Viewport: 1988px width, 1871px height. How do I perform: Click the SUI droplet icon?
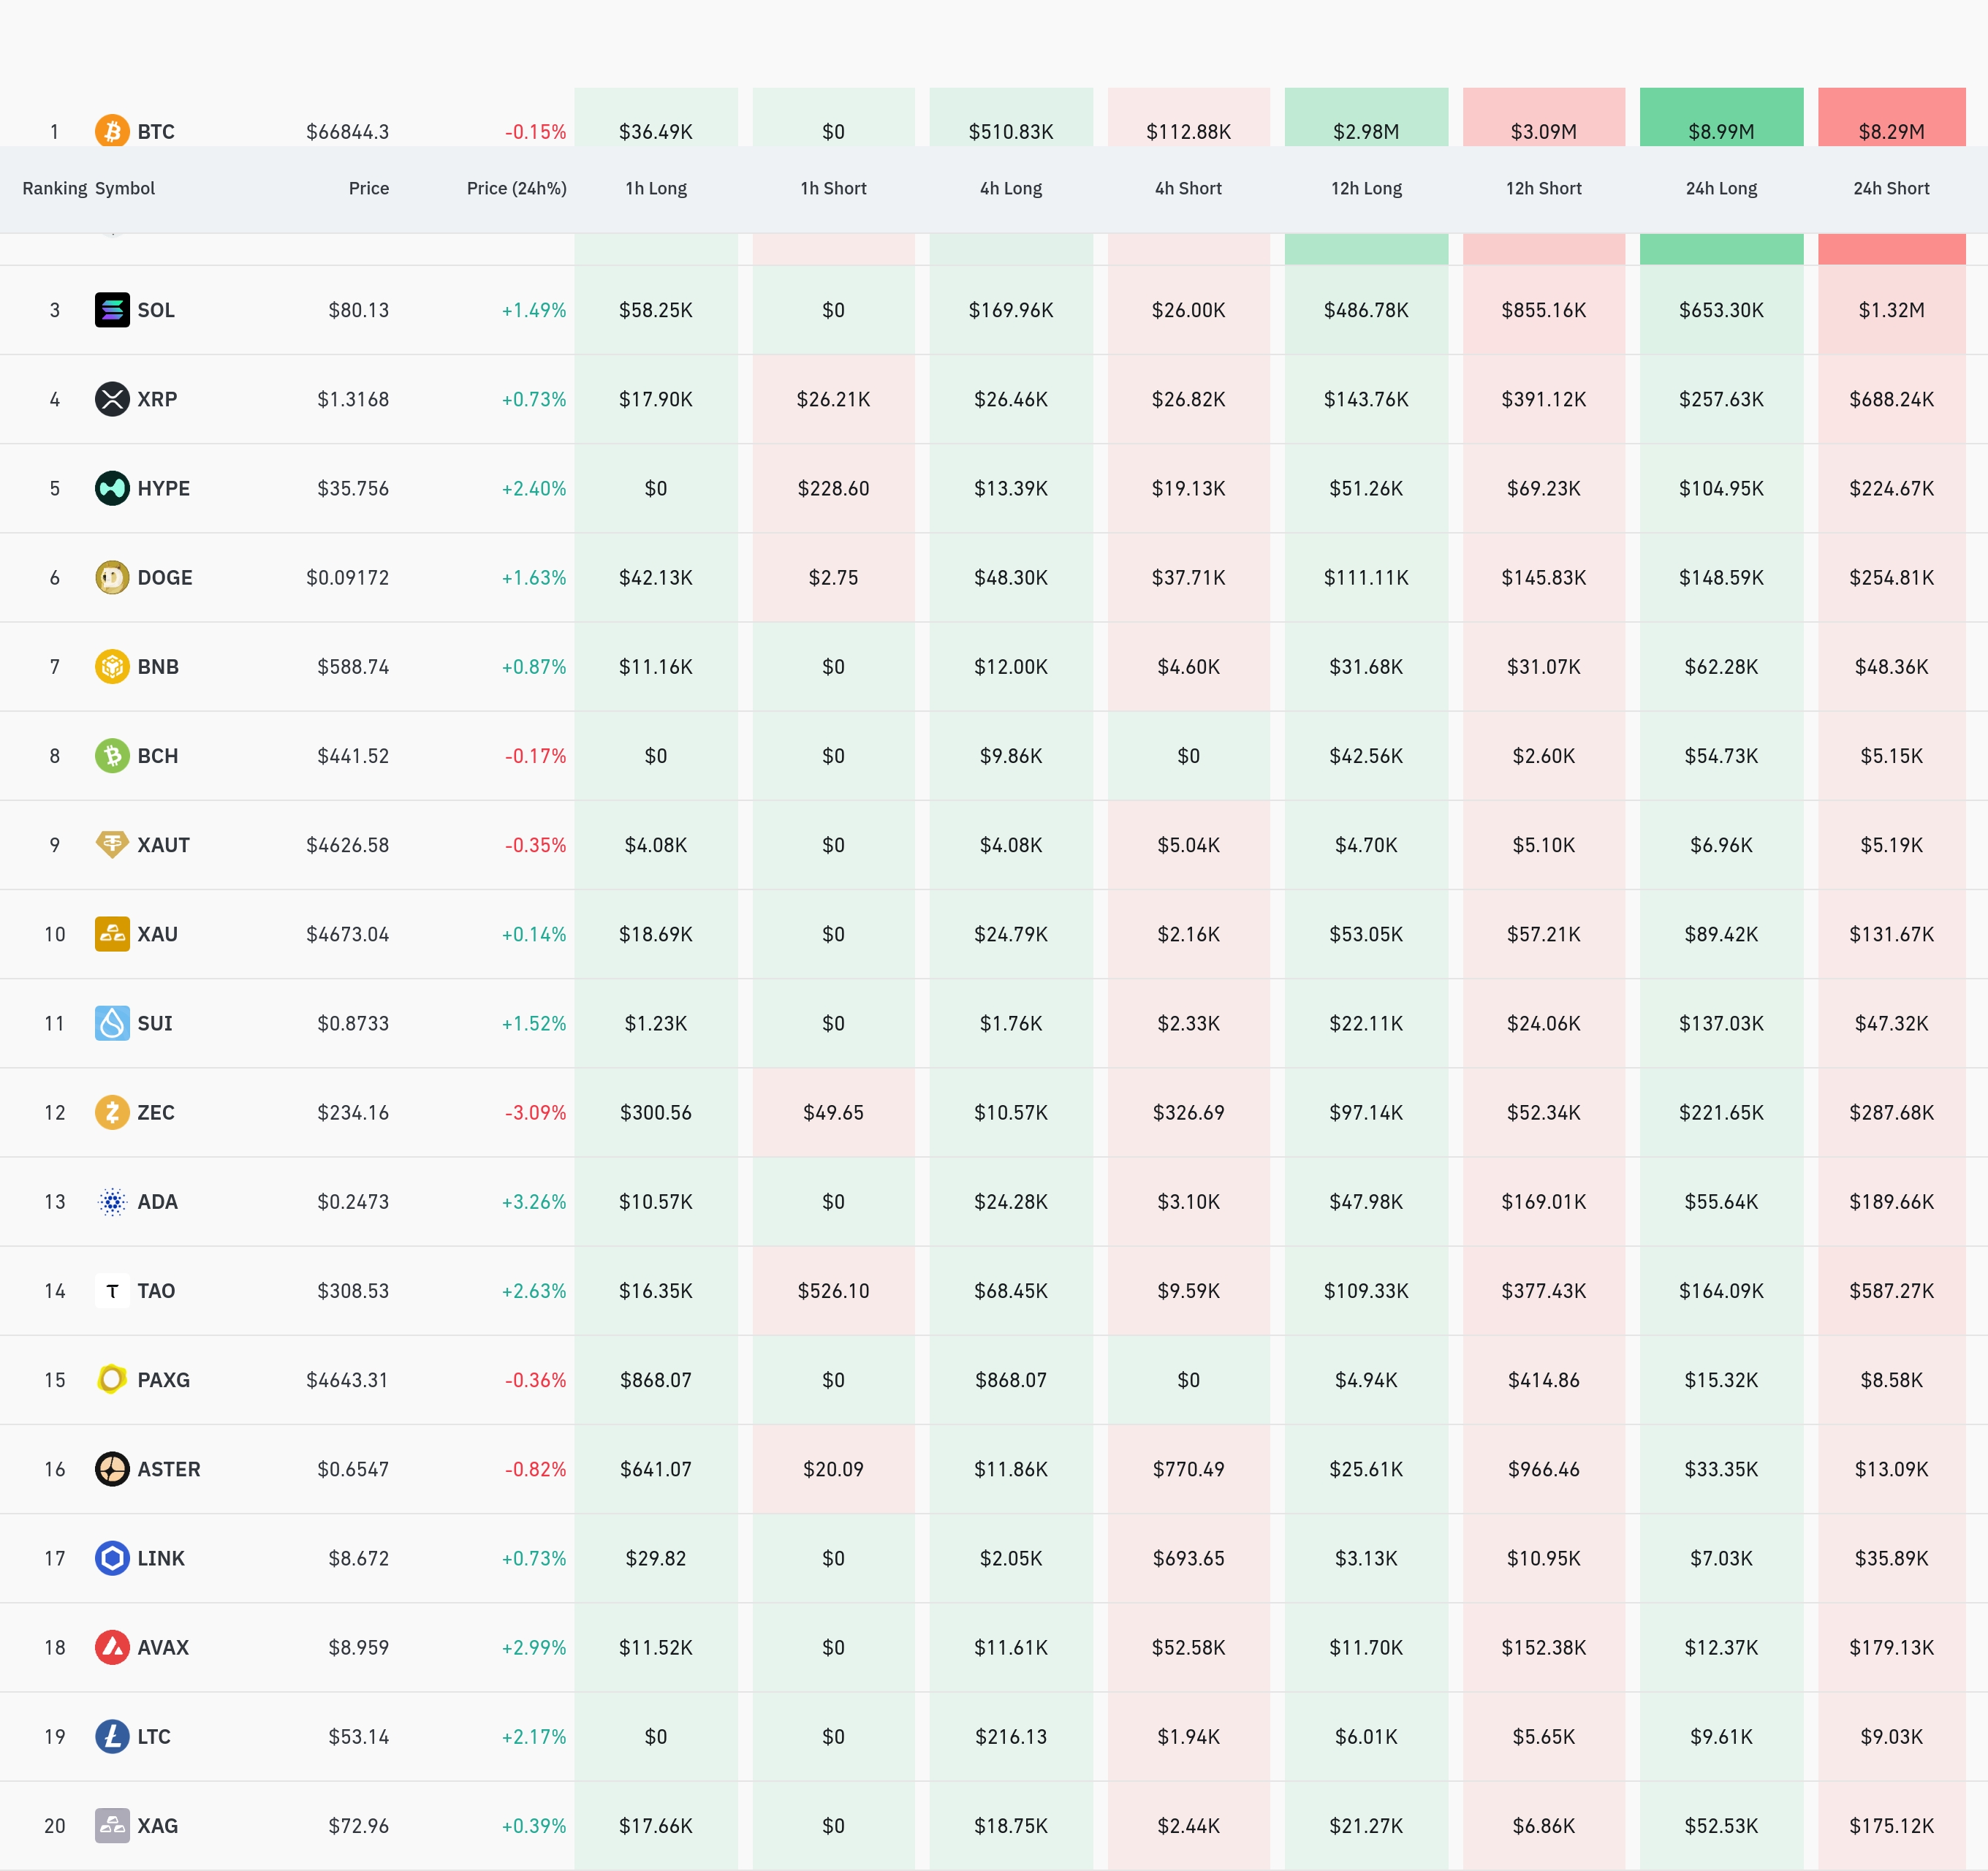point(112,1023)
